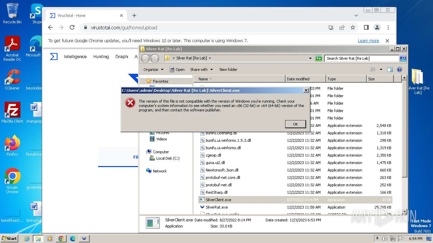Select the RestSharp.dll file
The height and width of the screenshot is (243, 433).
click(216, 192)
